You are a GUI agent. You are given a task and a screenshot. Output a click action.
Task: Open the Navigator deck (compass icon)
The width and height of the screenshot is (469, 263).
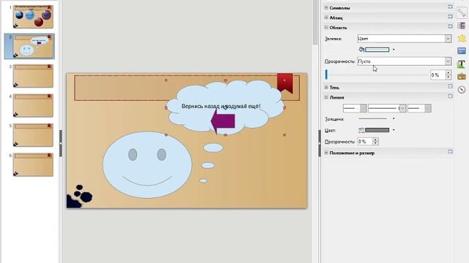(462, 89)
